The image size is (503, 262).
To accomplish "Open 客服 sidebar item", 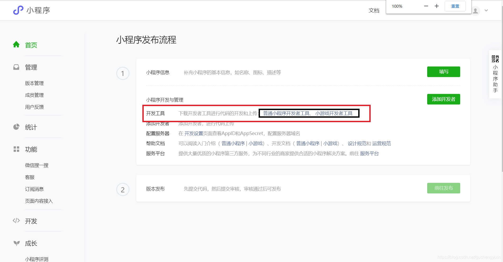I will [x=30, y=177].
